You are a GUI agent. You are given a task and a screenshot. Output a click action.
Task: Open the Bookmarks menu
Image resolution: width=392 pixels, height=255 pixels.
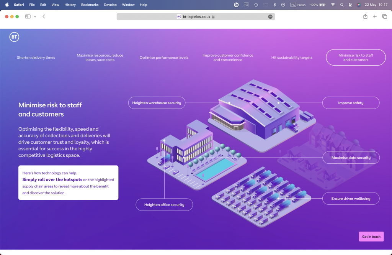90,5
